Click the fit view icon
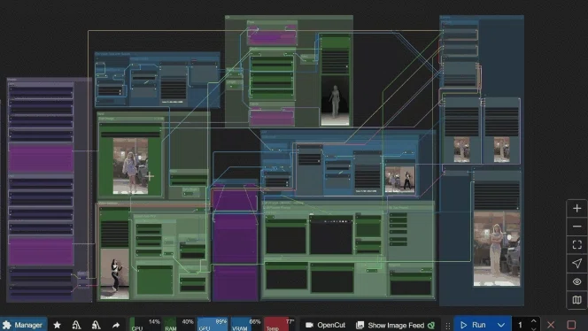 click(x=577, y=245)
